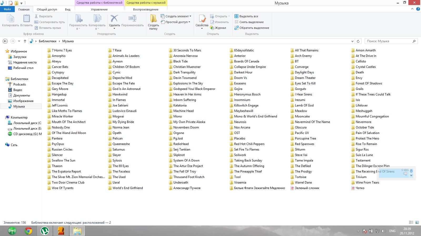Click the Вырезать scissors icon

point(36,16)
